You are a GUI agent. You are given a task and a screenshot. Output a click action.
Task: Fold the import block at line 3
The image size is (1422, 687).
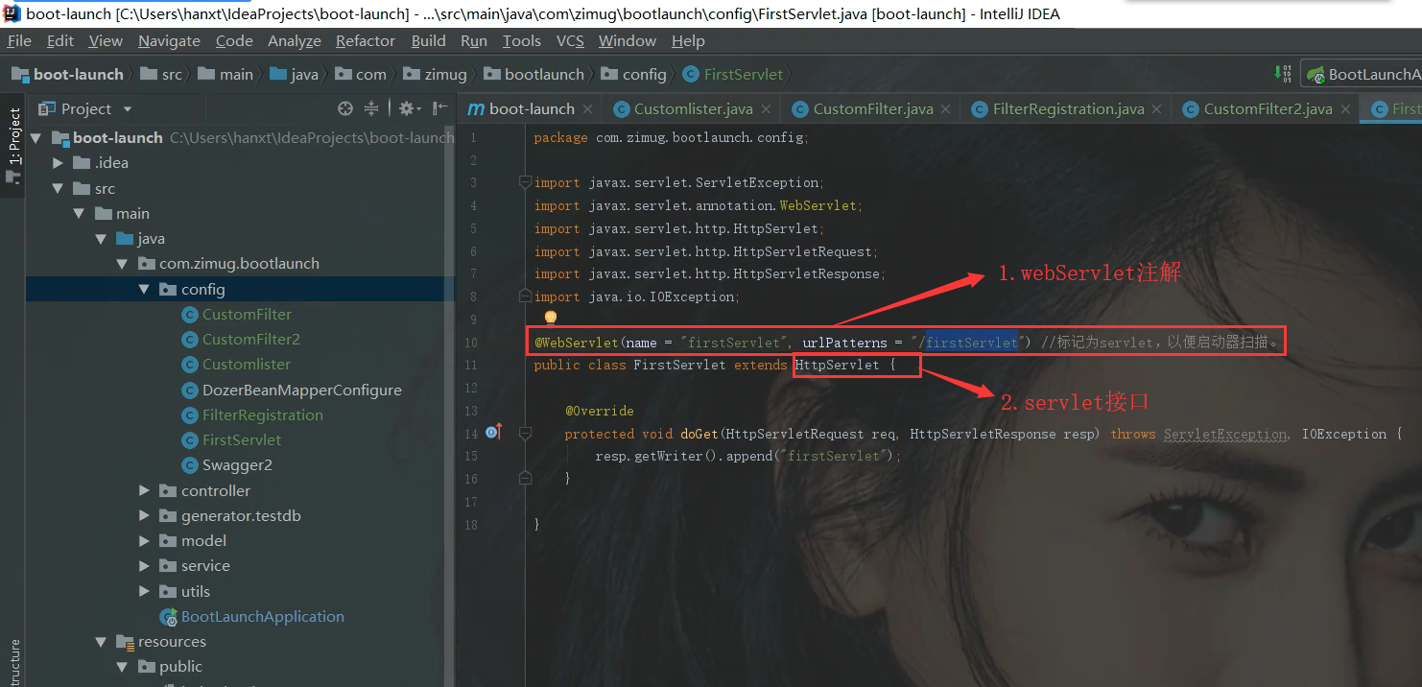coord(525,182)
